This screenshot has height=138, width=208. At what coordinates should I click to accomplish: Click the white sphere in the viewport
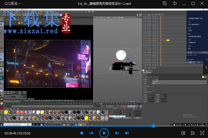(121, 55)
